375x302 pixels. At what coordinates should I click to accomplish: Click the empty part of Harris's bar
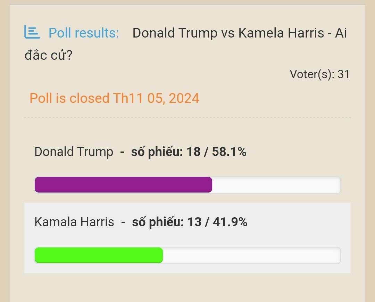[251, 255]
